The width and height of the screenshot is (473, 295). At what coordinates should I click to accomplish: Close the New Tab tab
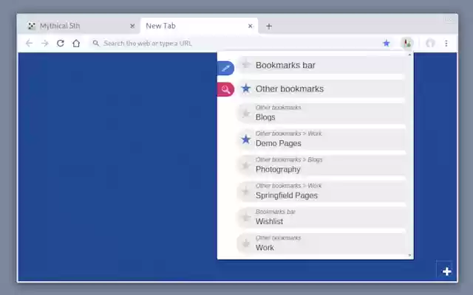click(x=250, y=27)
